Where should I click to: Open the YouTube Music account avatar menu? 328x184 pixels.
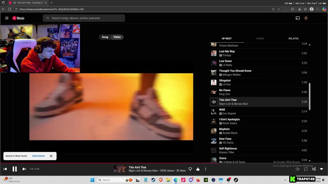click(306, 18)
